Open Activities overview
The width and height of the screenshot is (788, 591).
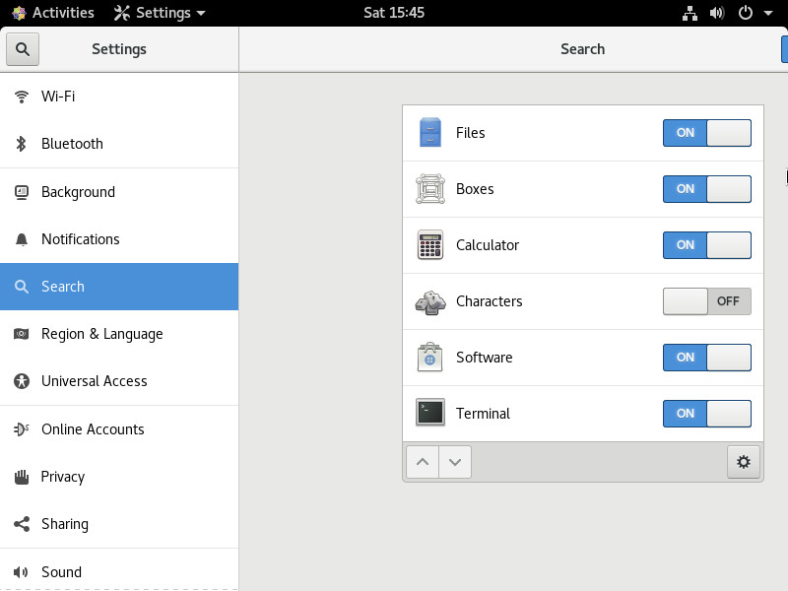(x=53, y=13)
